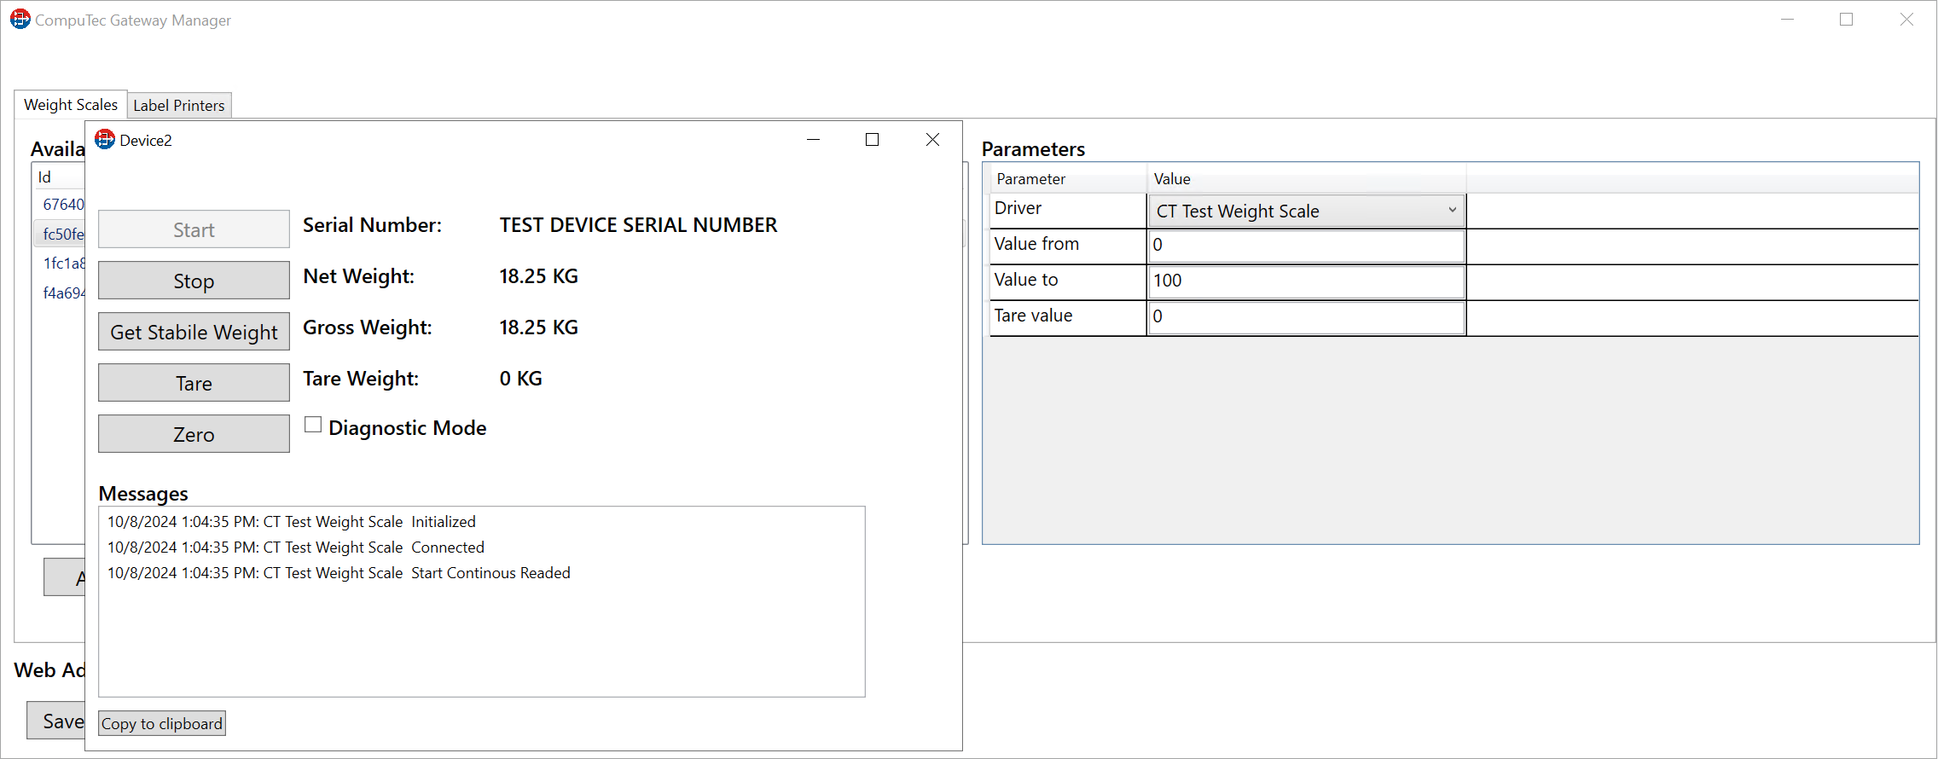This screenshot has width=1938, height=759.
Task: Click the CompuTec Gateway Manager logo icon
Action: click(20, 20)
